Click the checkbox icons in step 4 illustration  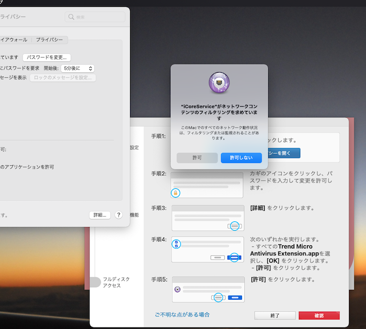176,244
